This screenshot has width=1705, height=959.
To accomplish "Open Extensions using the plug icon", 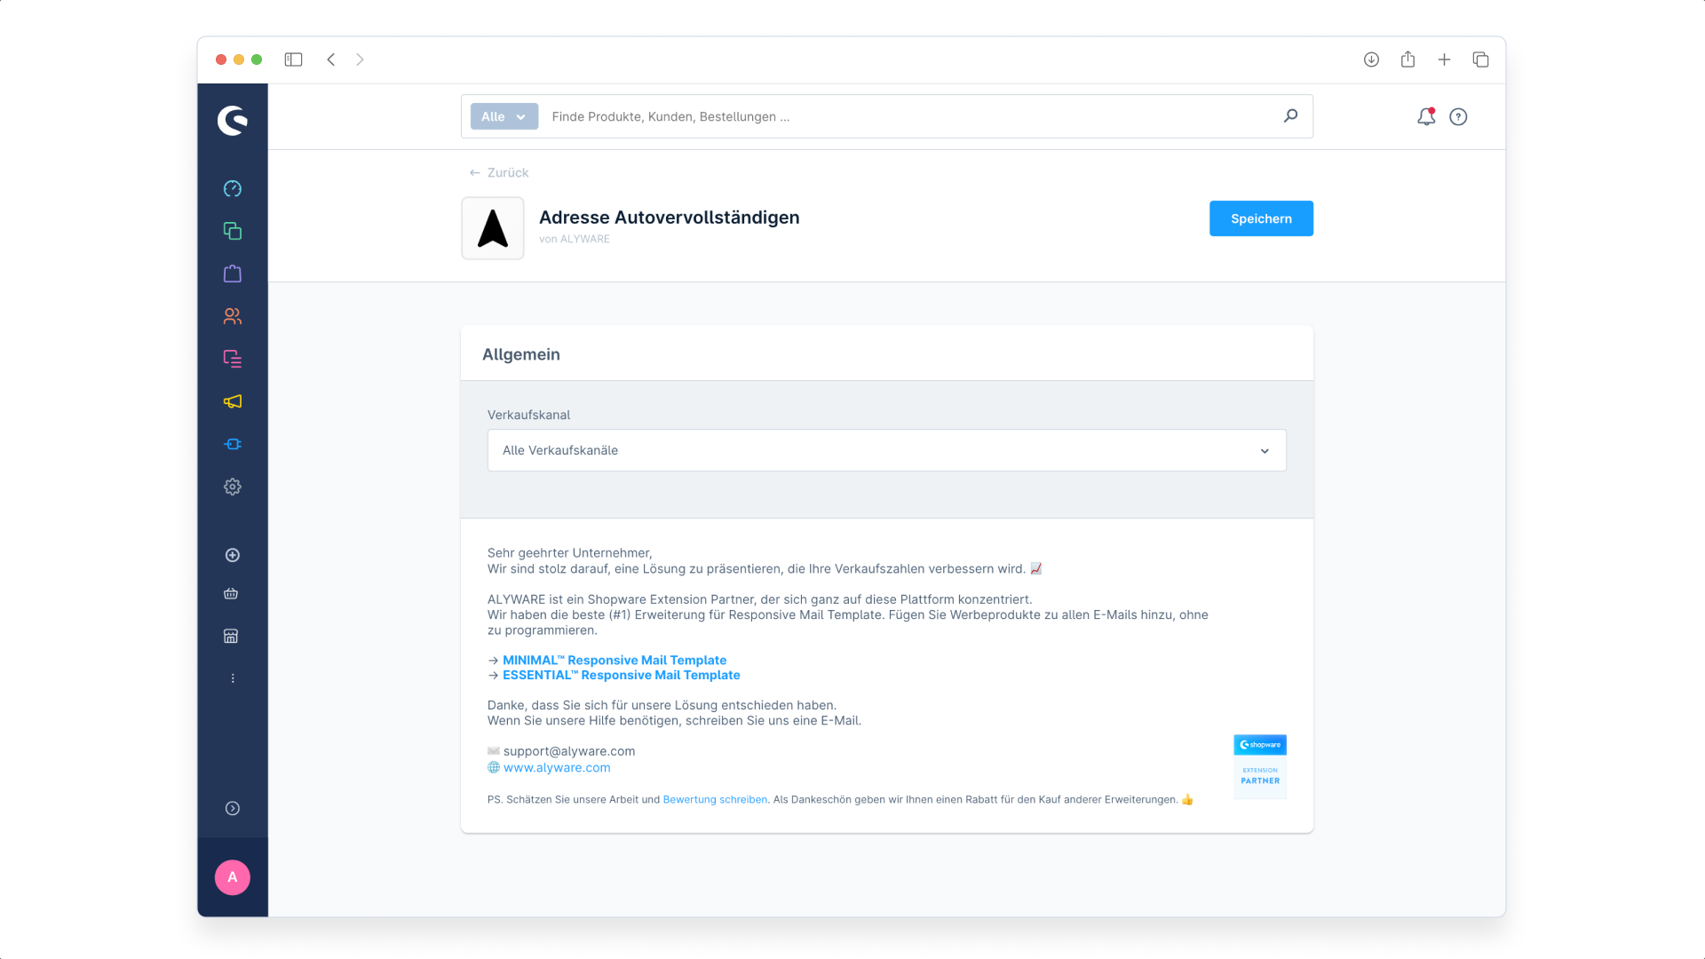I will point(232,444).
